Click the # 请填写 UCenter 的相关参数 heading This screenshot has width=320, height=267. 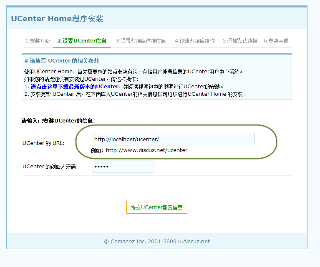click(62, 61)
